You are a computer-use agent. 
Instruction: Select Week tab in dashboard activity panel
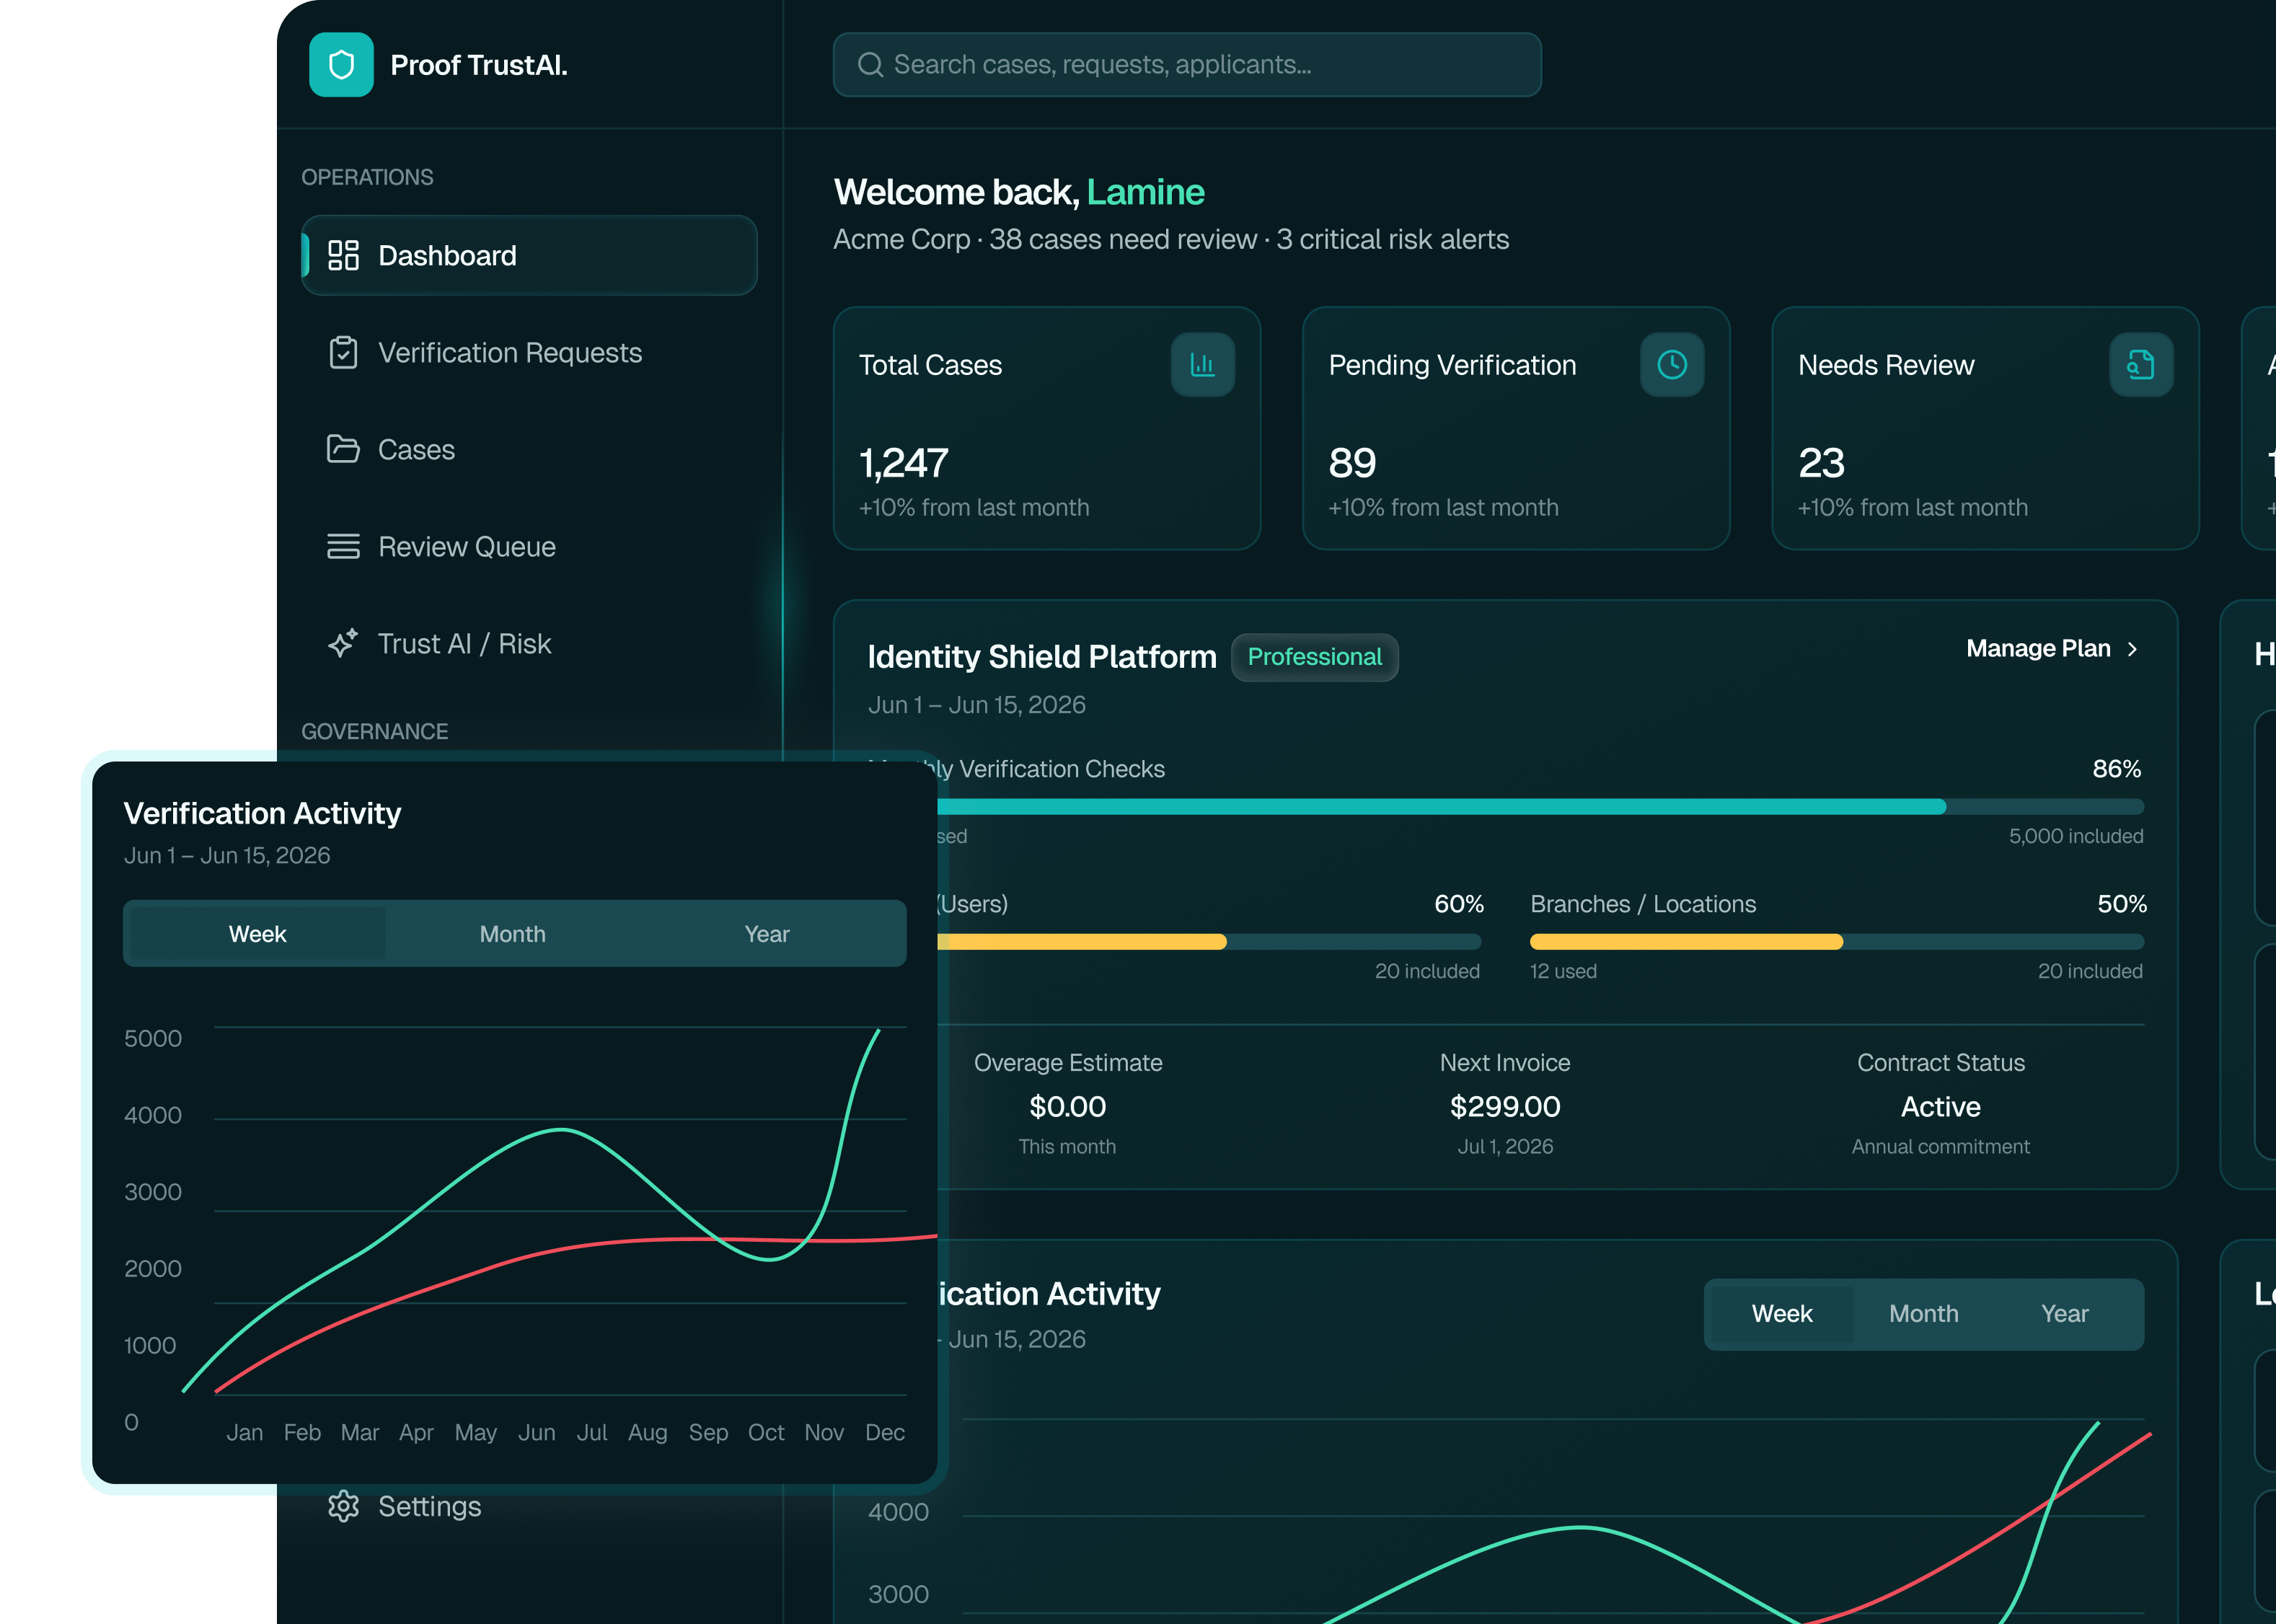point(1782,1314)
